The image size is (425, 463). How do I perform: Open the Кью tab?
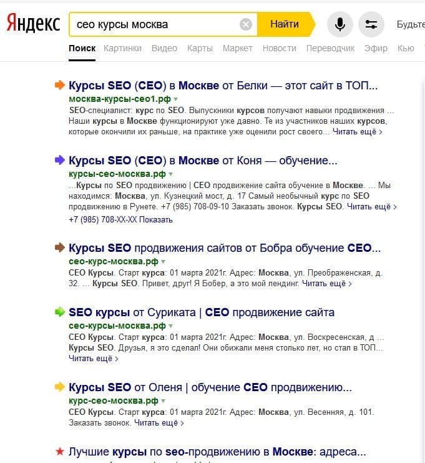(406, 48)
